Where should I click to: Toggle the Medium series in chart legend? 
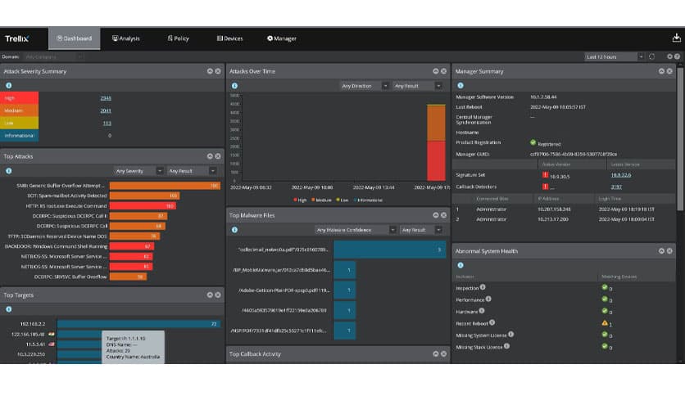click(x=321, y=200)
